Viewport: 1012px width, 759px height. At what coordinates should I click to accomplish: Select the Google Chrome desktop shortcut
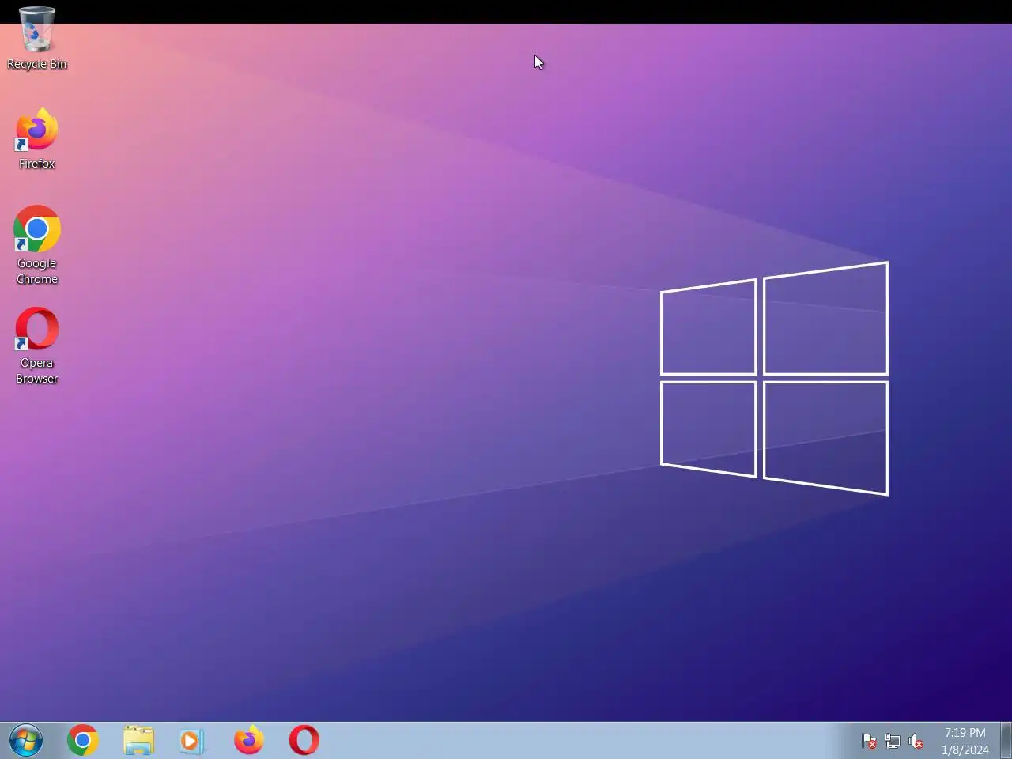tap(36, 245)
